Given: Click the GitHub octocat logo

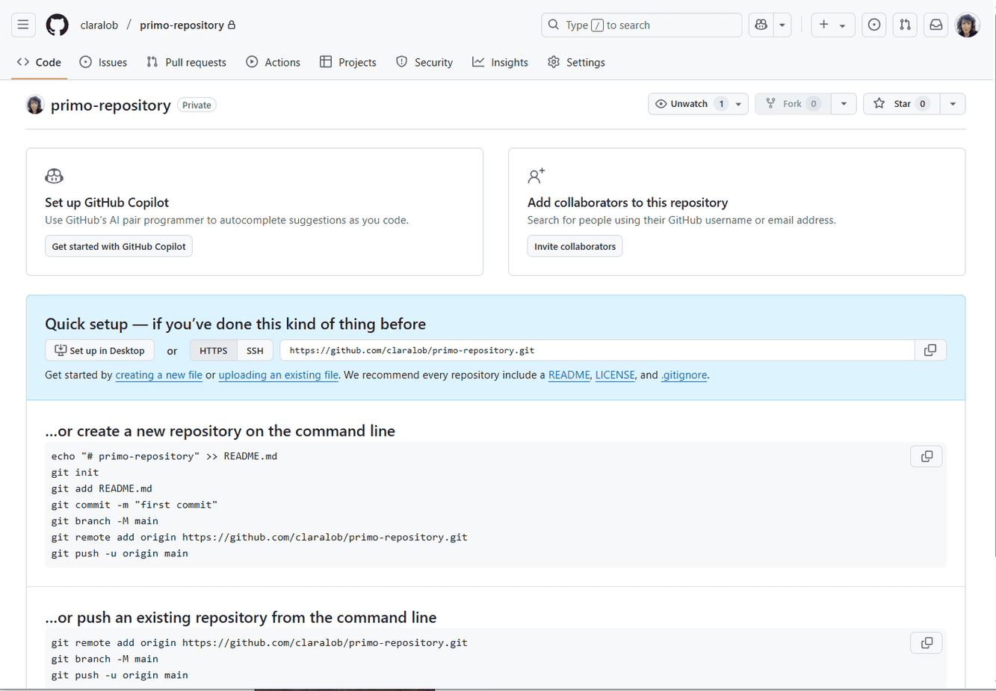Looking at the screenshot, I should pos(57,25).
